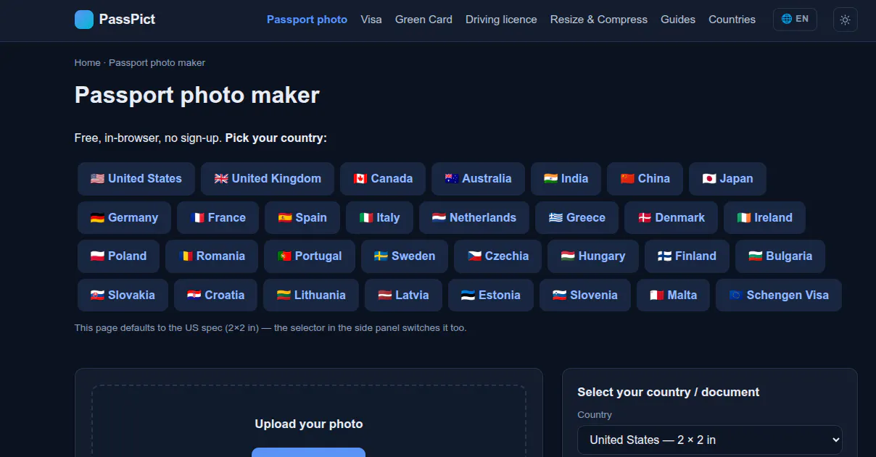Choose France from the country buttons
The height and width of the screenshot is (457, 876).
218,217
